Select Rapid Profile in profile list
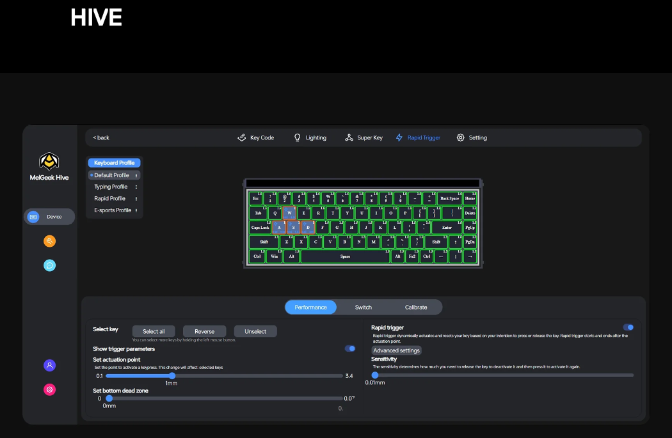Viewport: 672px width, 438px height. pyautogui.click(x=109, y=198)
